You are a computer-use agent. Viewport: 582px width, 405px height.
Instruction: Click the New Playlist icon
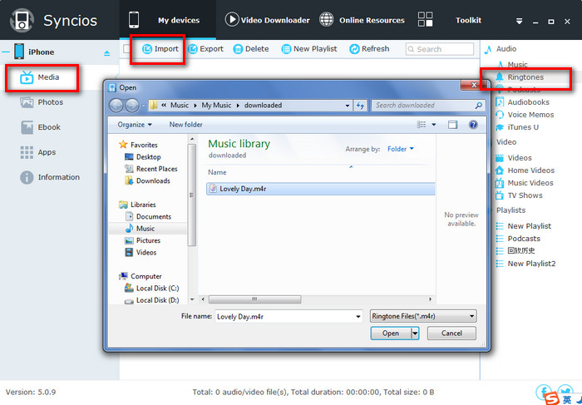coord(286,49)
